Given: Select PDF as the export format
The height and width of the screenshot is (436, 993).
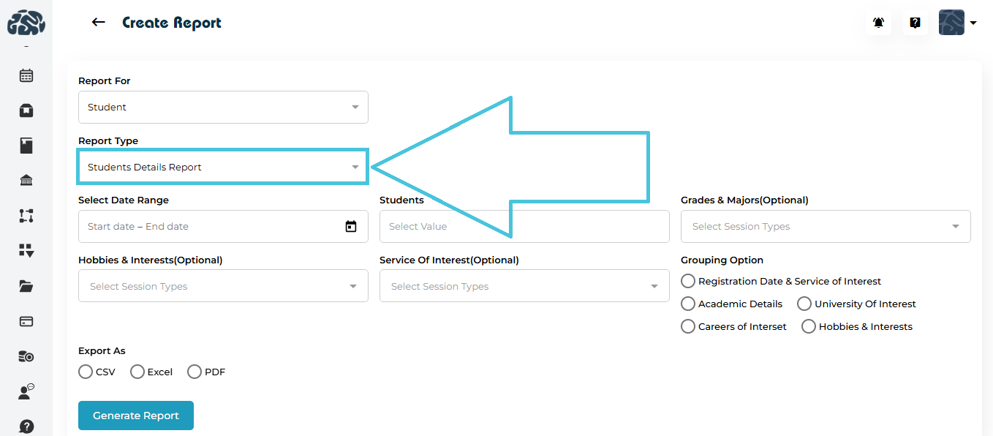Looking at the screenshot, I should pyautogui.click(x=195, y=372).
